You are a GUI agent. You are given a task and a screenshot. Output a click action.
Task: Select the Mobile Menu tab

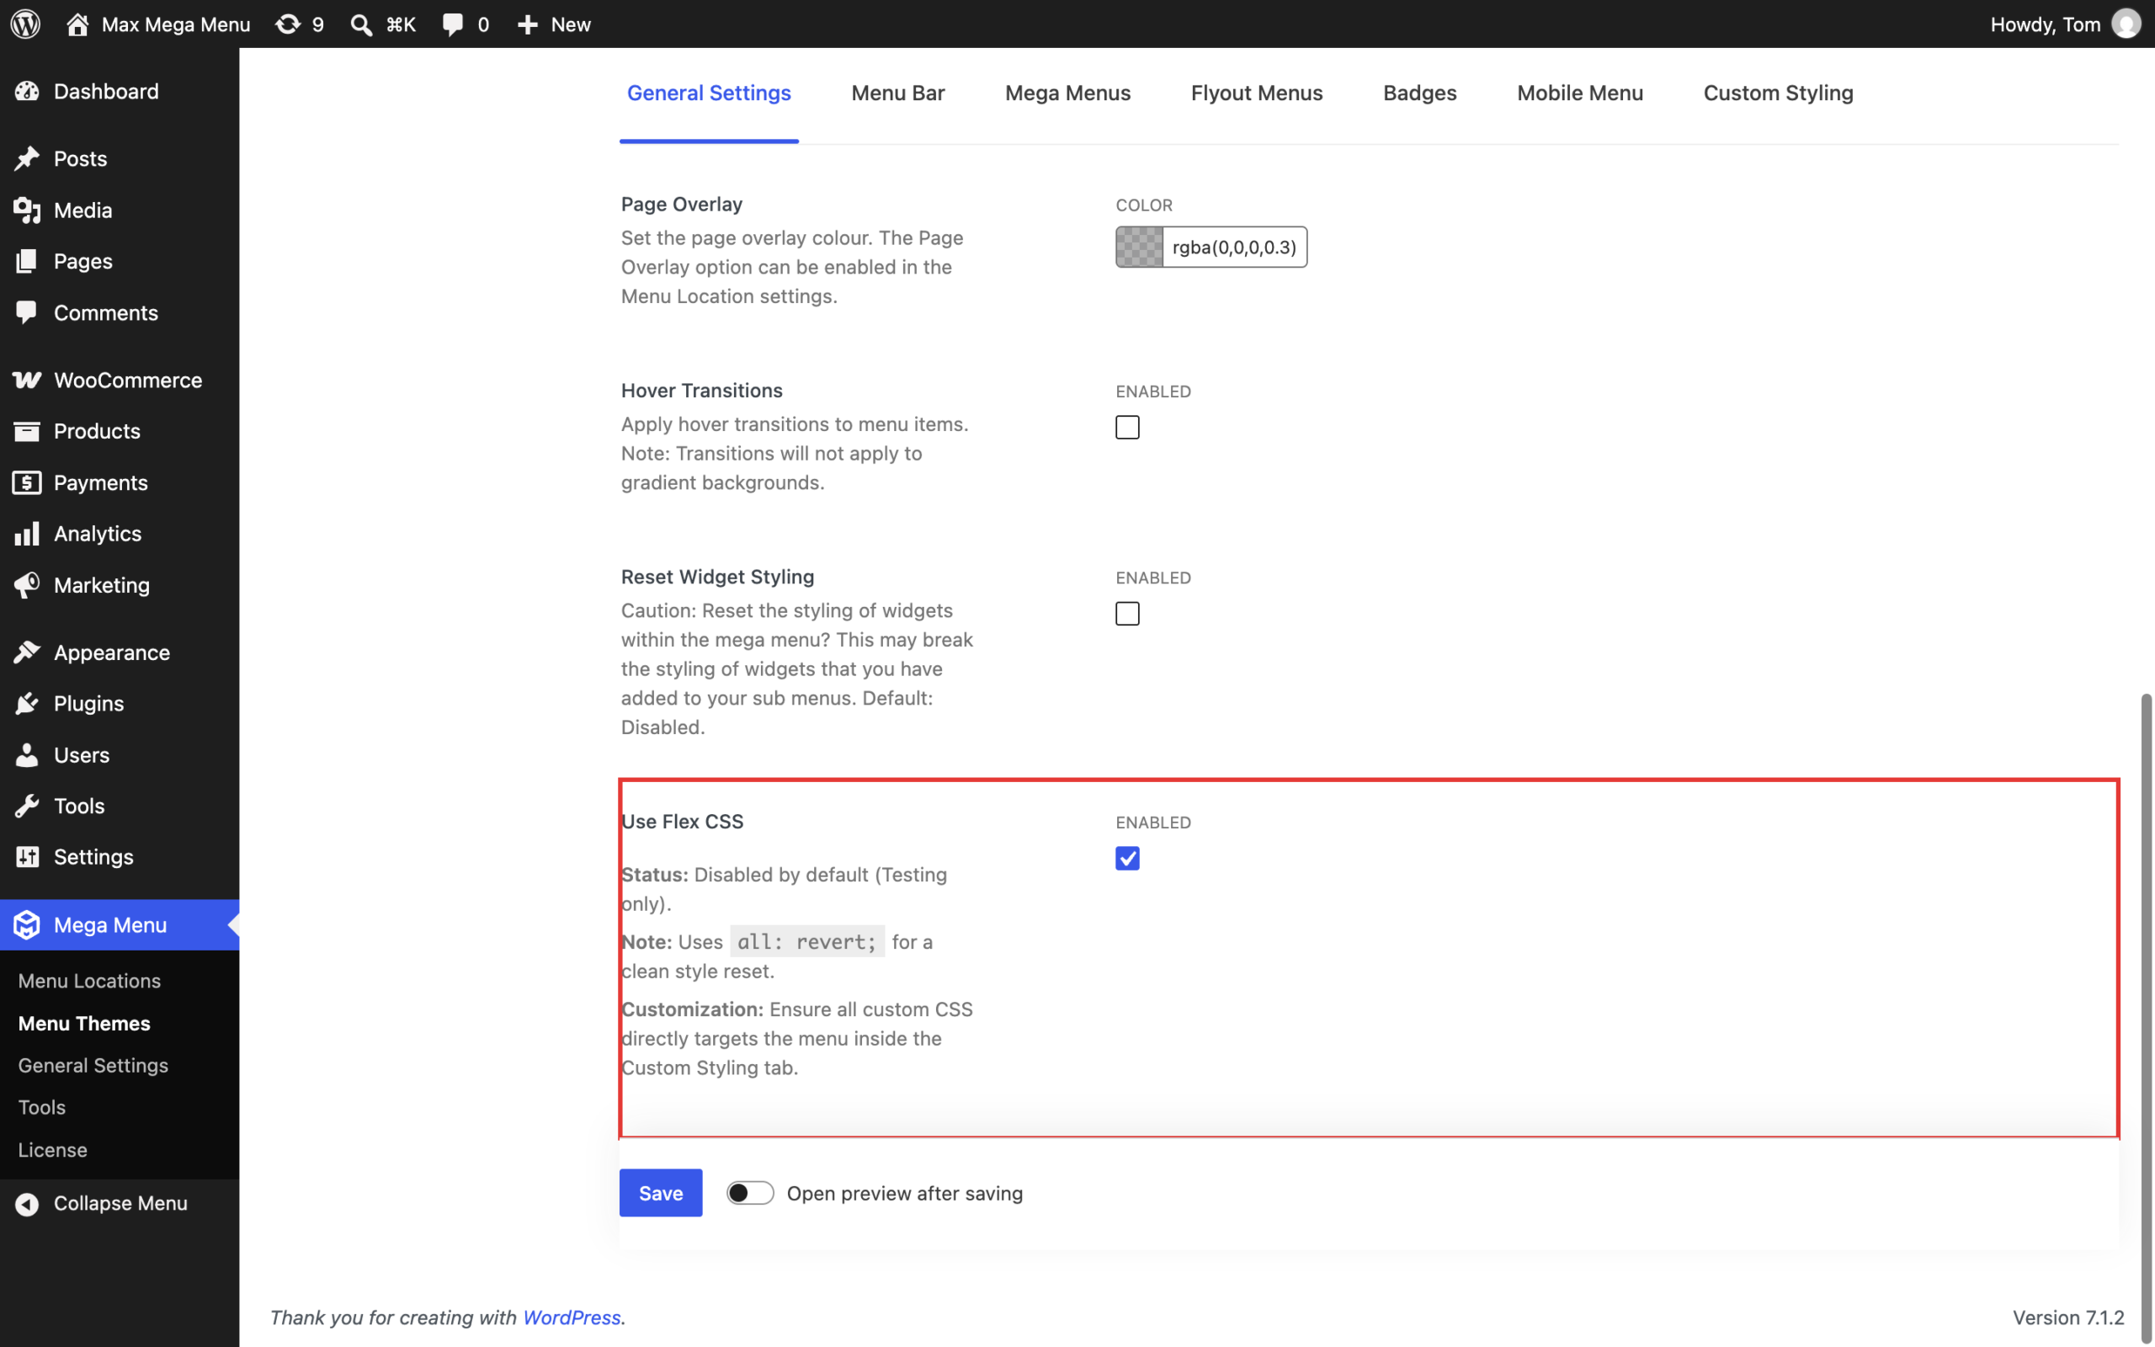click(1580, 93)
